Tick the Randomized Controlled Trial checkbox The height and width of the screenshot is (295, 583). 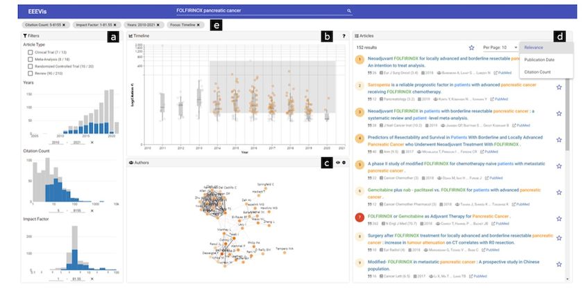(31, 65)
